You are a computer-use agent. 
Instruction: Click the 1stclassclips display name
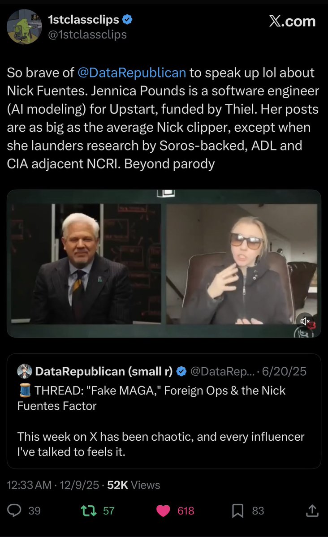tap(83, 20)
